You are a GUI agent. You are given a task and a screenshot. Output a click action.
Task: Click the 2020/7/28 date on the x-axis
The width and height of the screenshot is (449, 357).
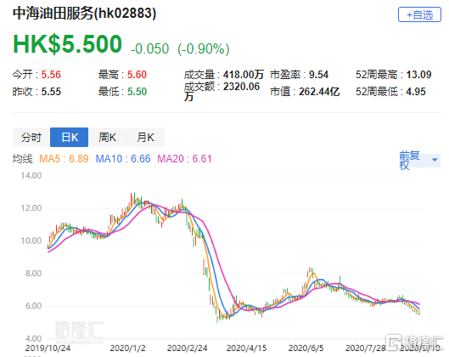tap(365, 348)
